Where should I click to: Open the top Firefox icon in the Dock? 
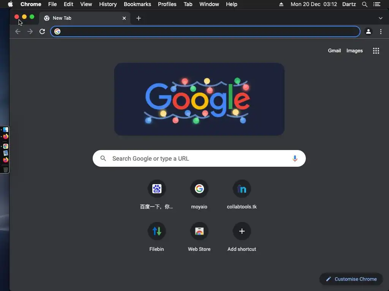[5, 136]
